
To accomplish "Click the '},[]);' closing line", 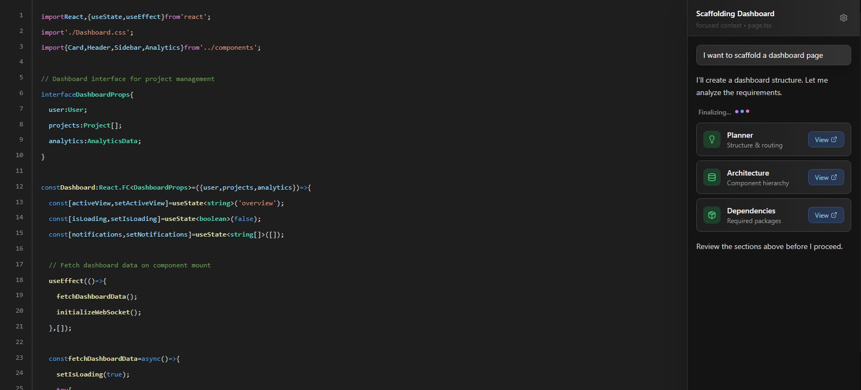I will [x=60, y=328].
